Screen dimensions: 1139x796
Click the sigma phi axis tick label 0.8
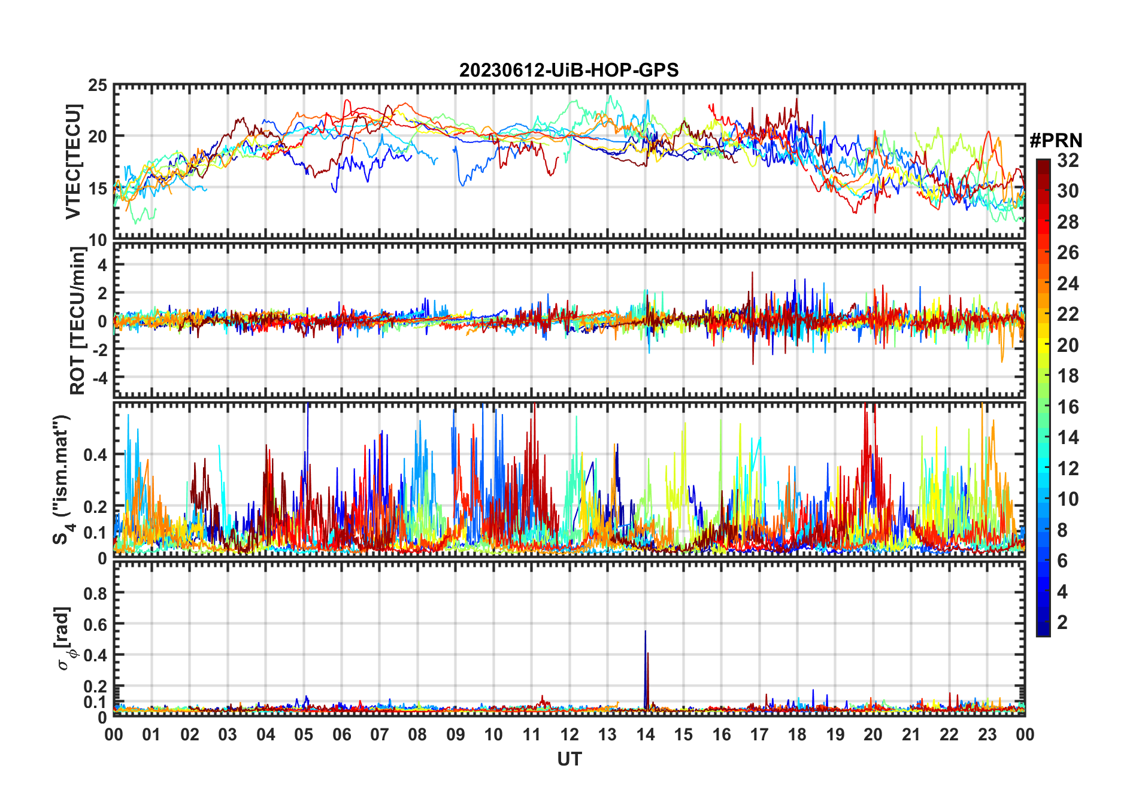(96, 593)
